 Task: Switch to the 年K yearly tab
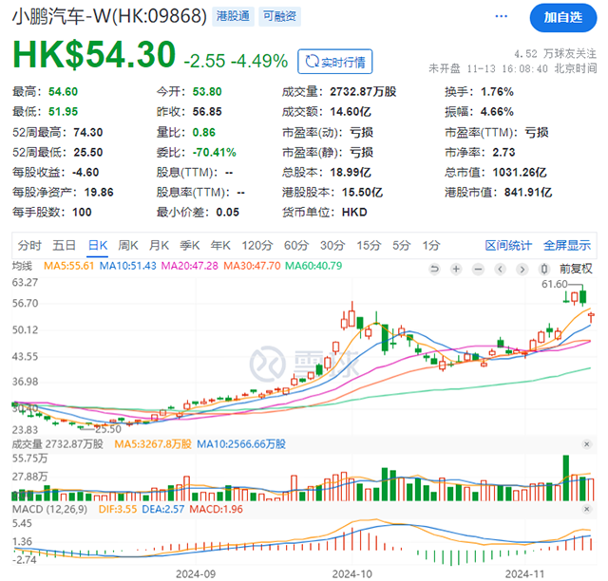220,245
